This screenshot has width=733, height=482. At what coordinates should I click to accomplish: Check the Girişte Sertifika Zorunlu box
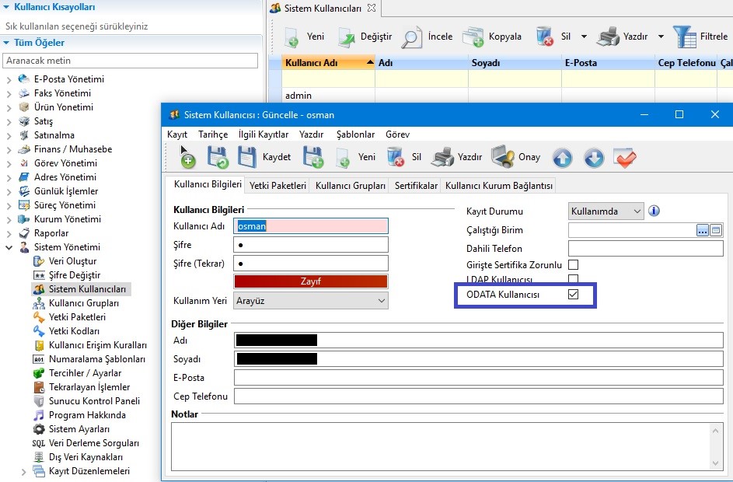[574, 265]
